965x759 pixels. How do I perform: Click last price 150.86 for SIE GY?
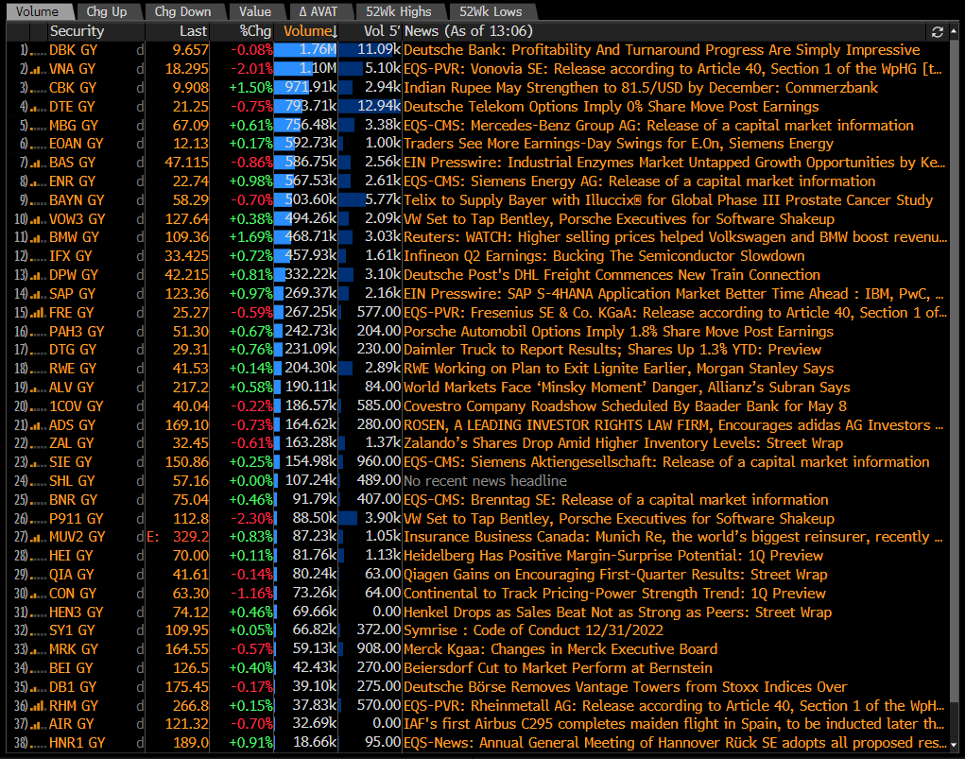(x=187, y=463)
